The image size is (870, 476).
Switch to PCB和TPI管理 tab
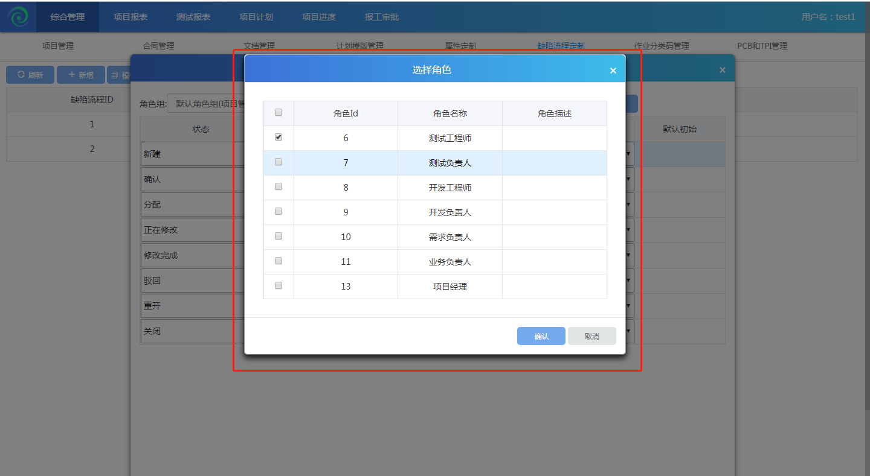[762, 46]
